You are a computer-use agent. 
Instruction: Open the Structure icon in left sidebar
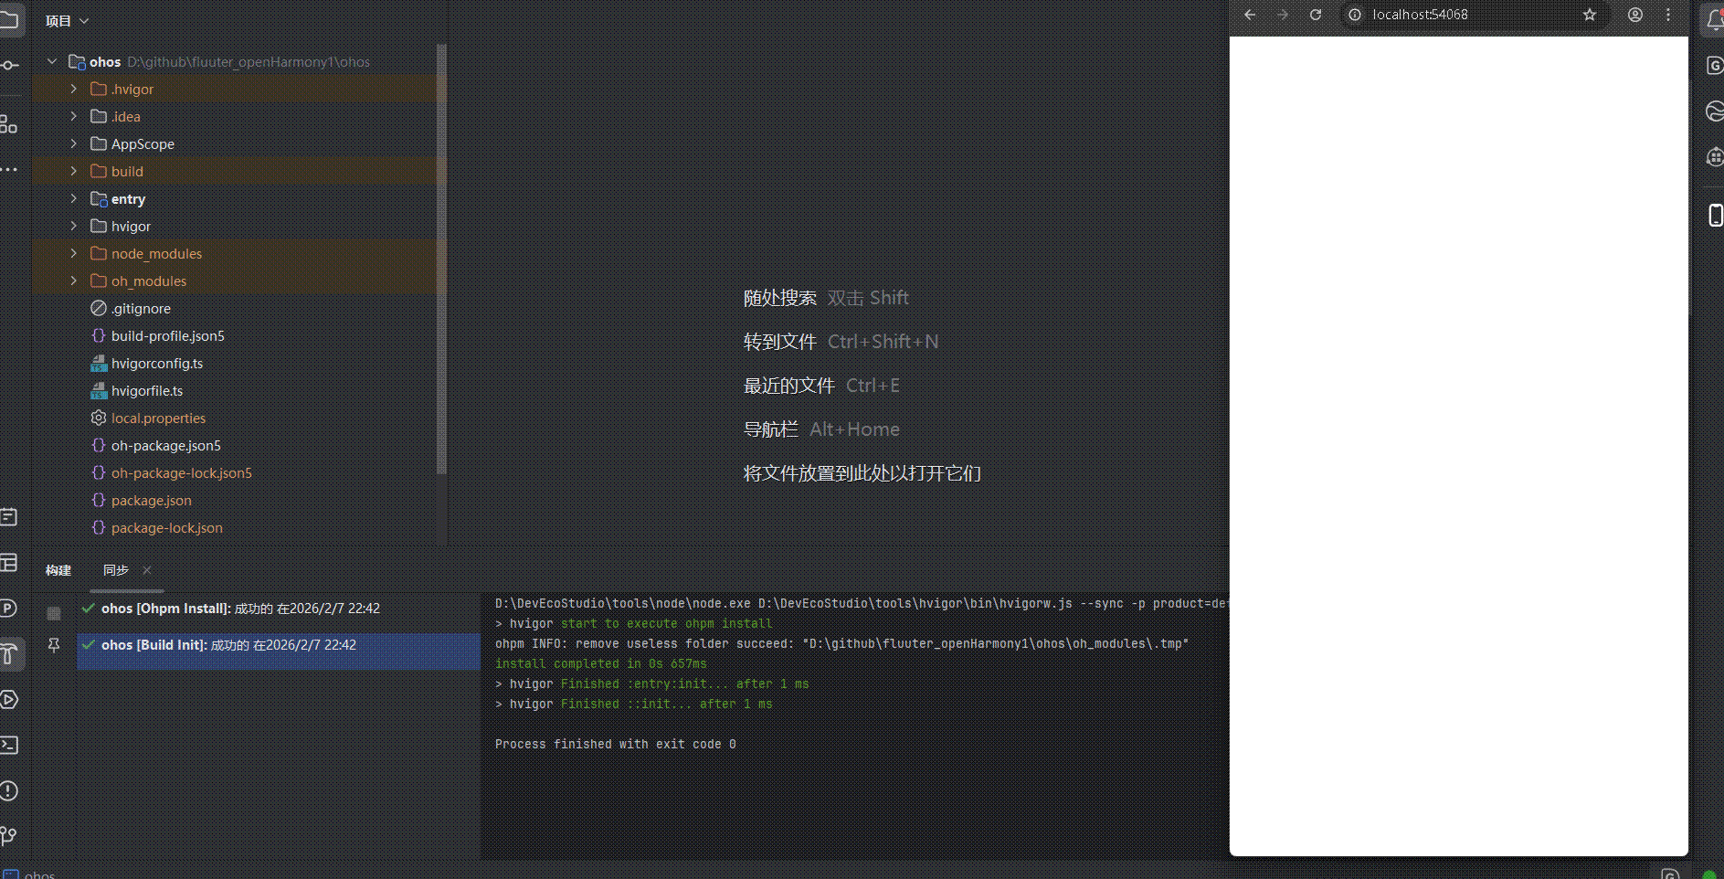click(8, 123)
